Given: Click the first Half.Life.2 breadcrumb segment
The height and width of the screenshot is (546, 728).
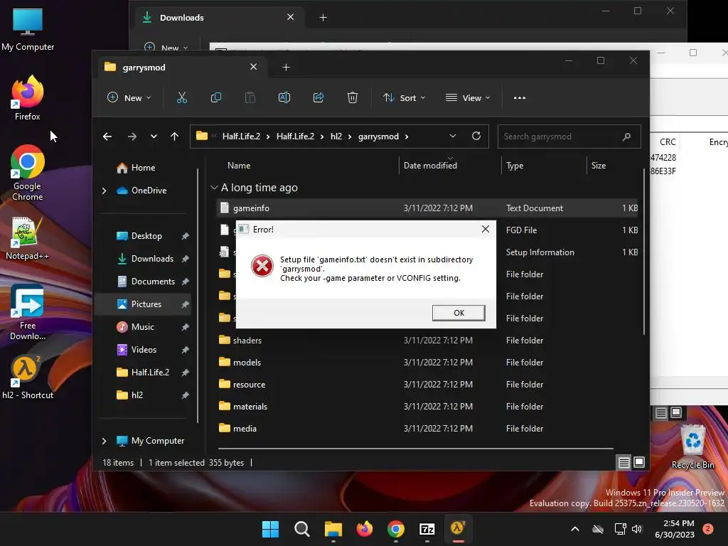Looking at the screenshot, I should pos(241,136).
